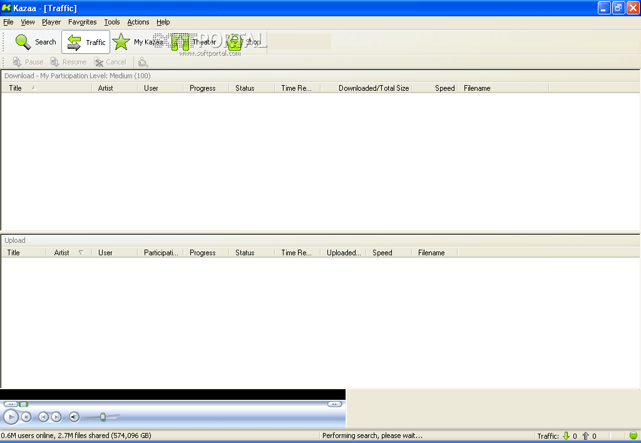This screenshot has width=641, height=443.
Task: Sort downloads by Artist column
Action: click(115, 88)
